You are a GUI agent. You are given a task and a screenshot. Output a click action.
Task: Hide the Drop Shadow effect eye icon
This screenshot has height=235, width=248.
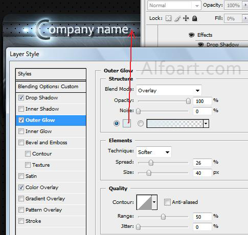pos(201,45)
